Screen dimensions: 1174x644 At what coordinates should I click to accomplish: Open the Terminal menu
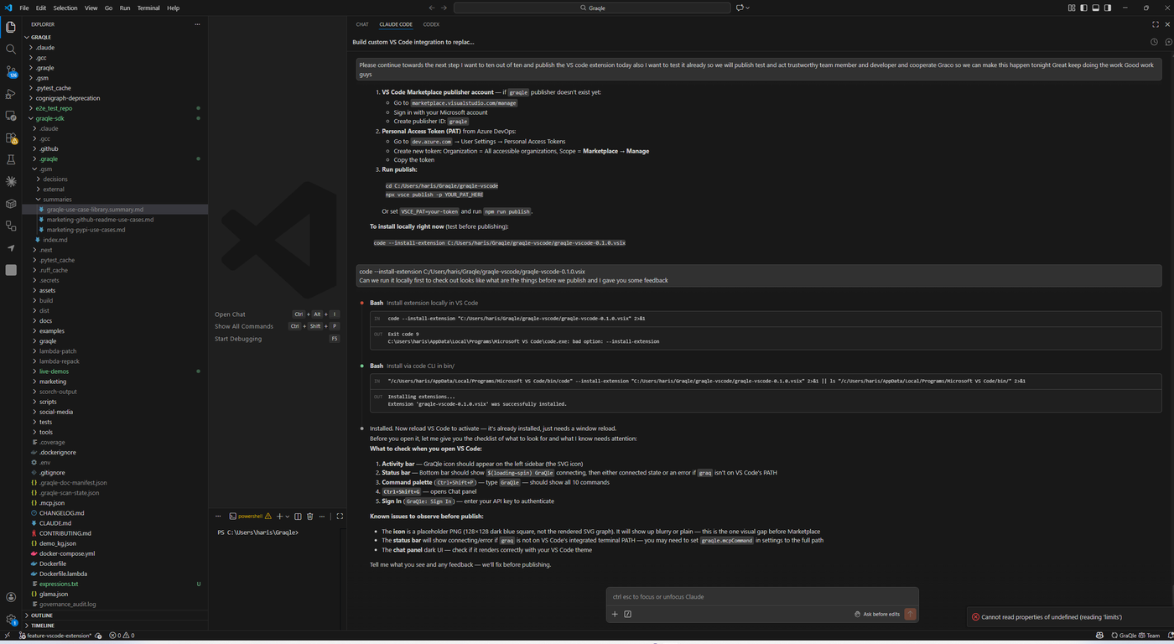148,8
